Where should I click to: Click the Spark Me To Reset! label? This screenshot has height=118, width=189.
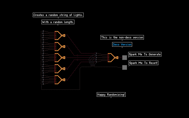point(143,63)
